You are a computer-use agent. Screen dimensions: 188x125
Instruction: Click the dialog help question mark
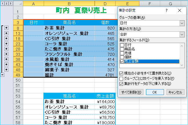pos(167,10)
